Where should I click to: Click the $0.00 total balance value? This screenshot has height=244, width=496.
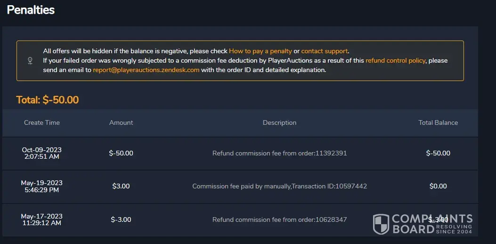coord(438,186)
